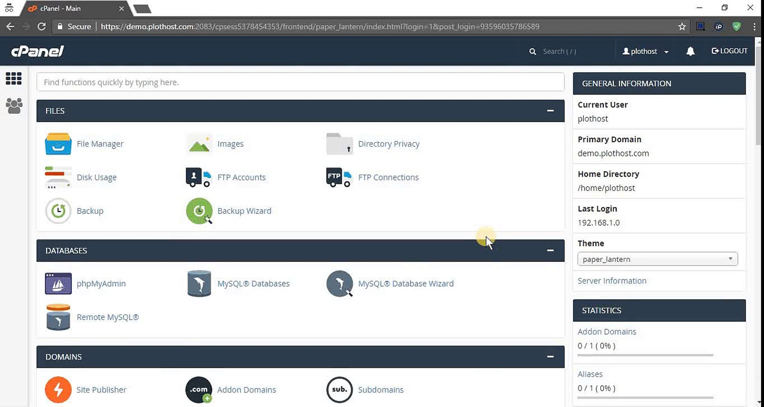Open the MySQL Database Wizard

click(x=406, y=283)
